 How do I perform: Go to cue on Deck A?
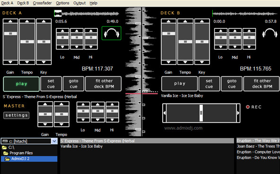(73, 84)
